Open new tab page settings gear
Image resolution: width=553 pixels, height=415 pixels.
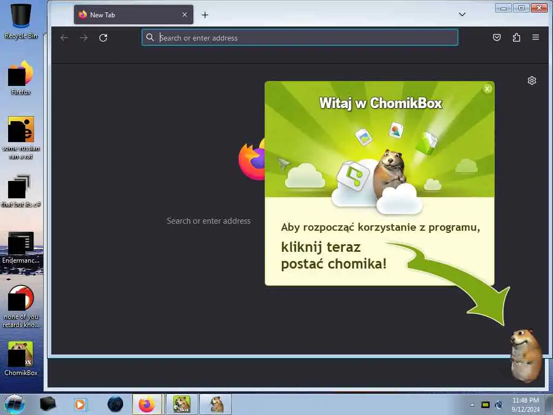[532, 81]
